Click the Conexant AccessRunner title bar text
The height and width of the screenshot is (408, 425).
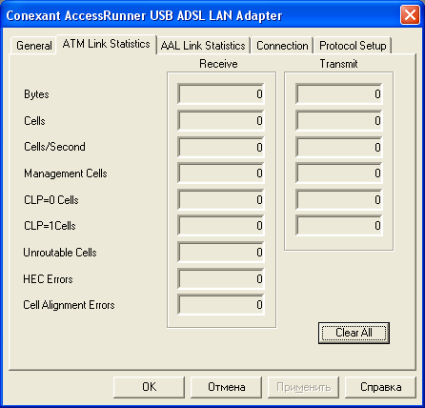(144, 15)
